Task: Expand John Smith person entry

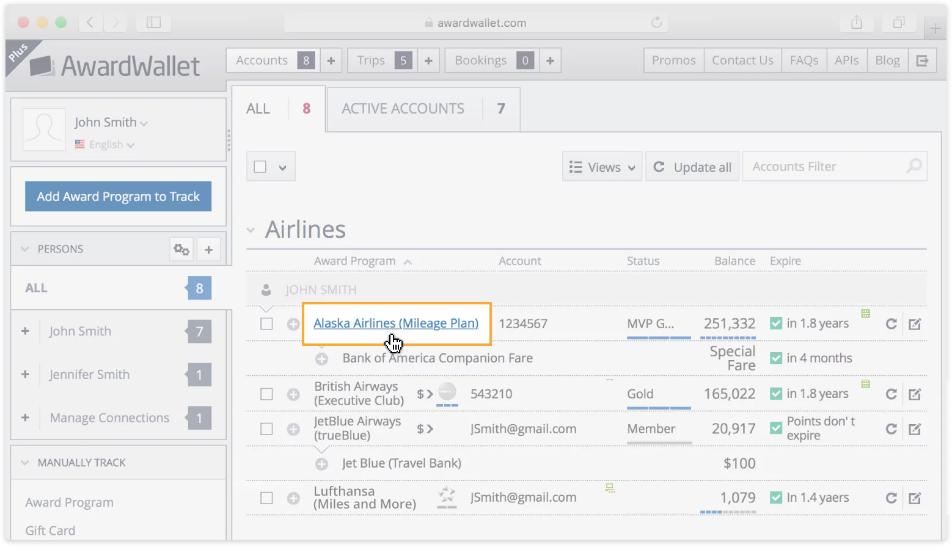Action: [25, 331]
